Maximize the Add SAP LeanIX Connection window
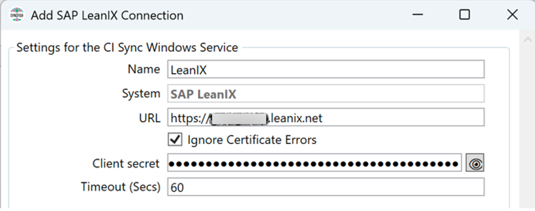The height and width of the screenshot is (211, 535). click(464, 15)
